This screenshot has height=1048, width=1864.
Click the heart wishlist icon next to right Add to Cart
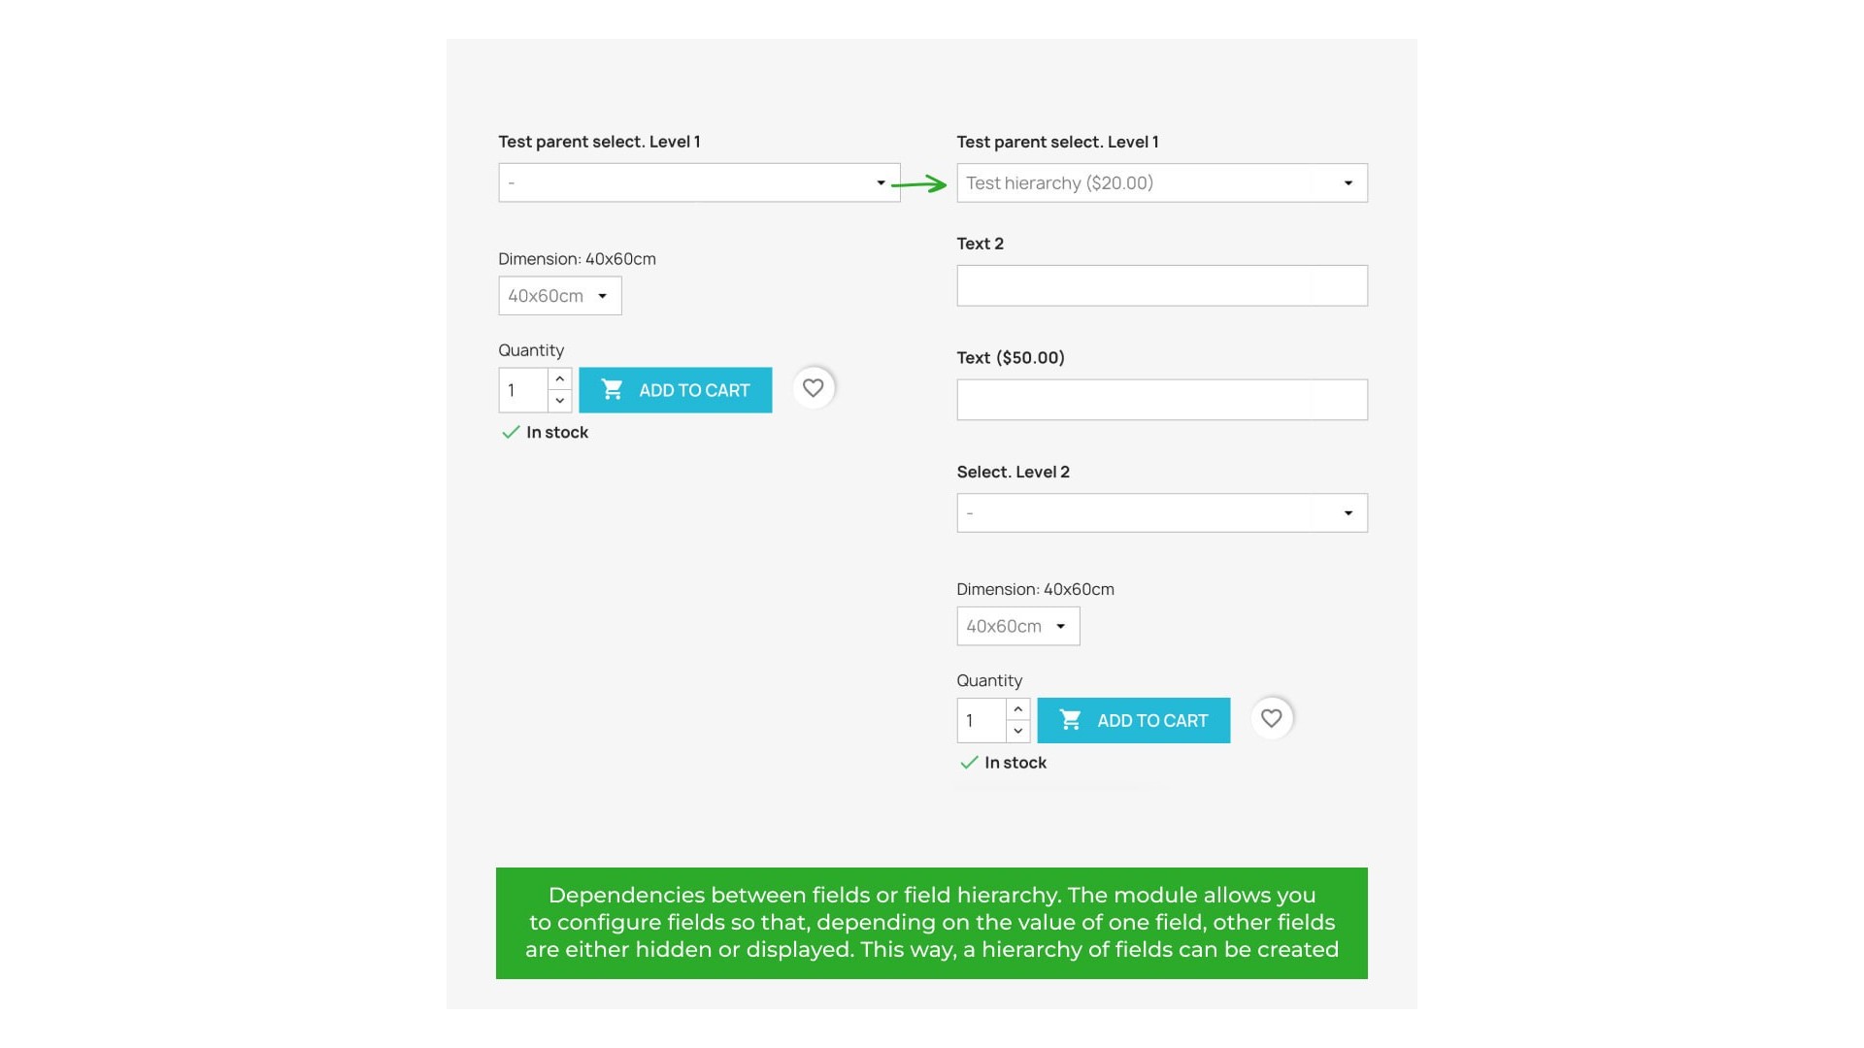click(1272, 718)
